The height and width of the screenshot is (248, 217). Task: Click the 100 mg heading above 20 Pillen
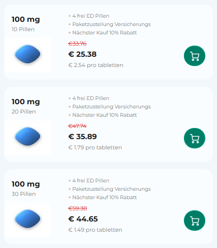[26, 102]
